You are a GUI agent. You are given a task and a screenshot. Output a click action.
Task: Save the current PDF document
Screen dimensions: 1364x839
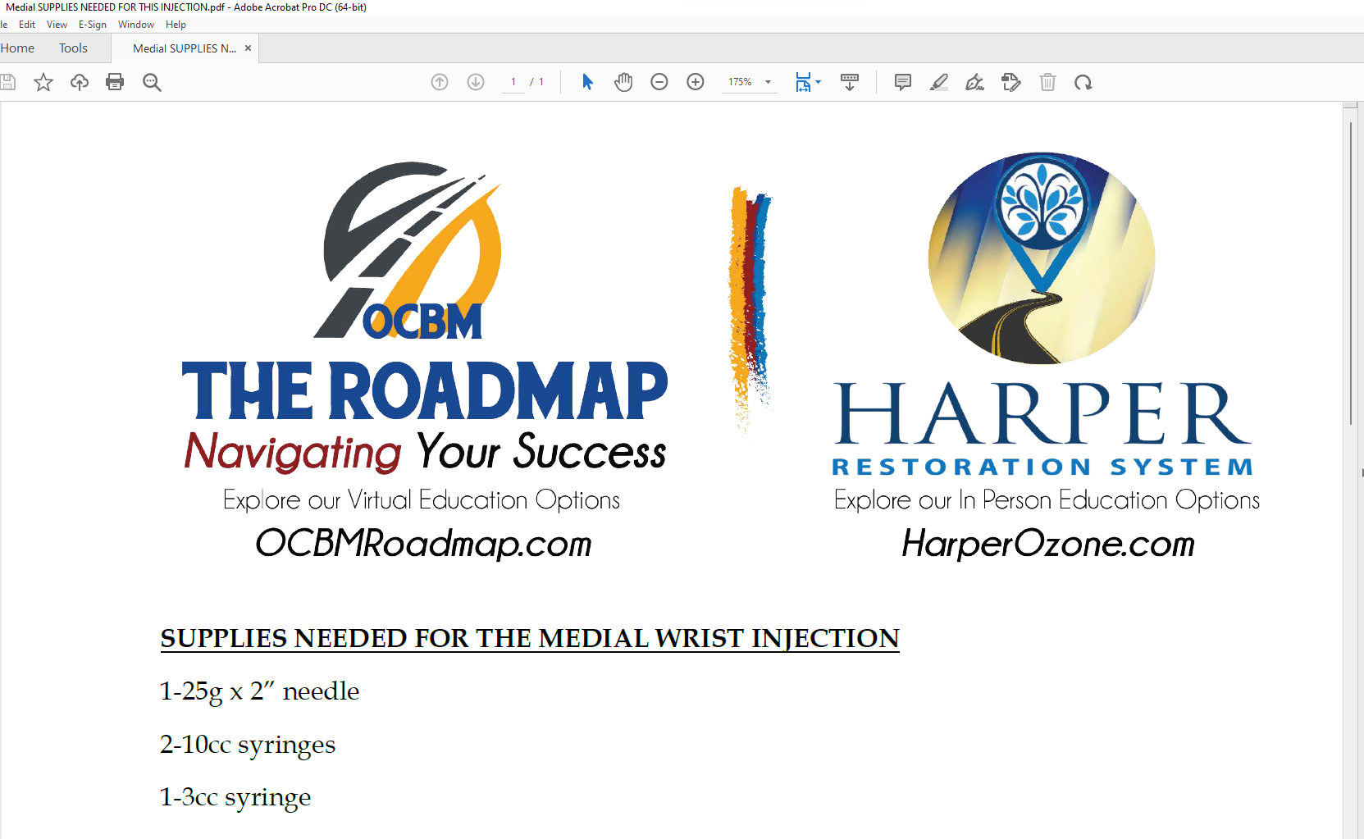point(8,82)
